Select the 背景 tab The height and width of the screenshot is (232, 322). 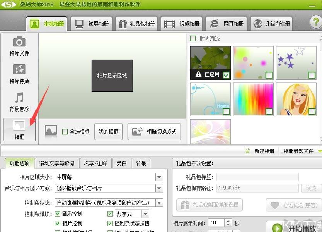point(141,163)
